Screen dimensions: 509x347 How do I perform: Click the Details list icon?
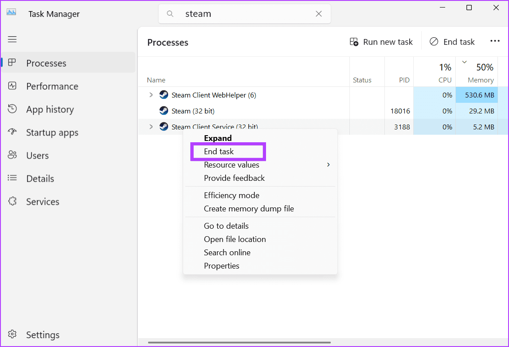pyautogui.click(x=12, y=178)
